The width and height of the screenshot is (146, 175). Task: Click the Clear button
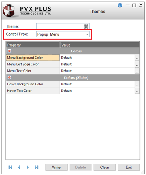click(x=105, y=167)
